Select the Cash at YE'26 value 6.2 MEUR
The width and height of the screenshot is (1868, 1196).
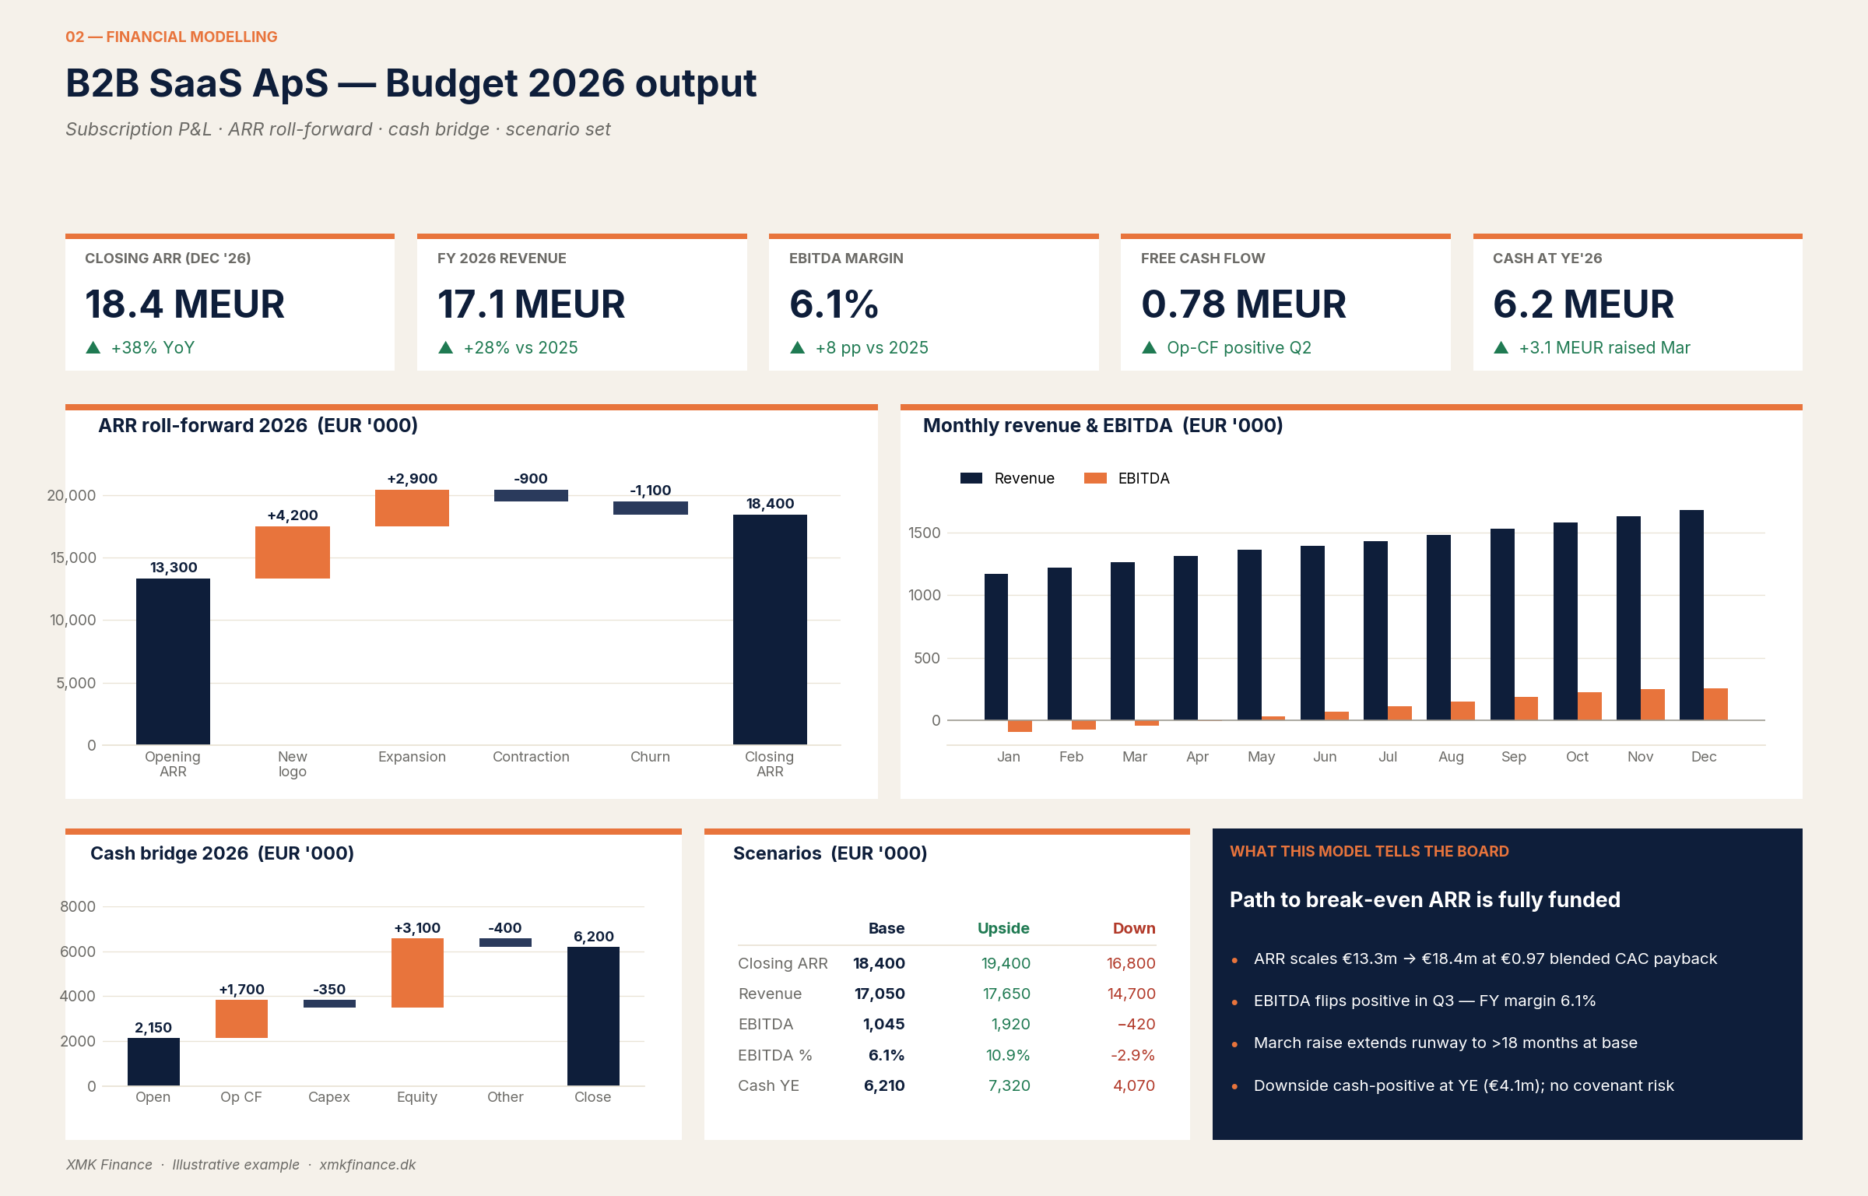click(x=1583, y=304)
